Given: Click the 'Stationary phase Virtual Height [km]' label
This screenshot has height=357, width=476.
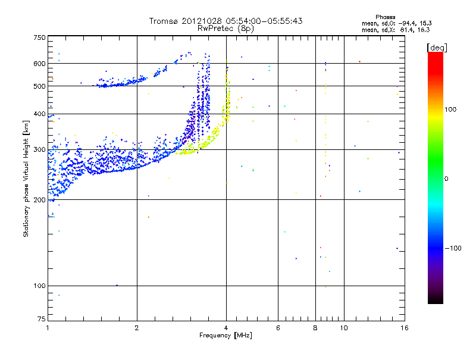Looking at the screenshot, I should click(26, 179).
